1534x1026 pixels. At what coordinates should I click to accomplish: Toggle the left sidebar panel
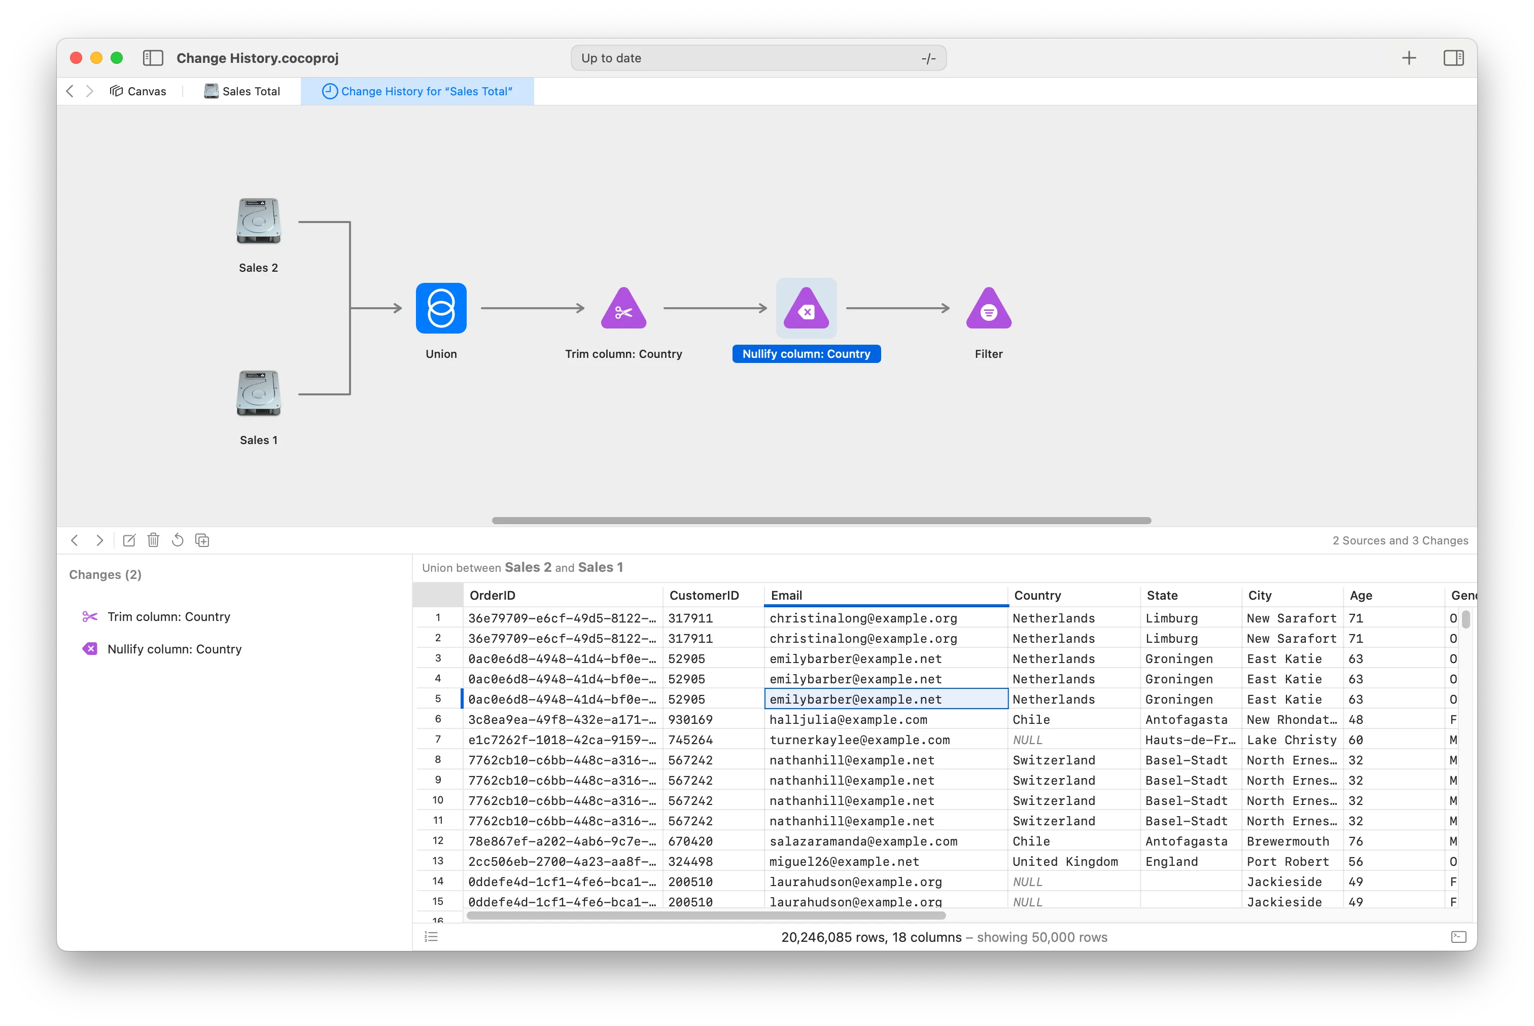(x=153, y=58)
